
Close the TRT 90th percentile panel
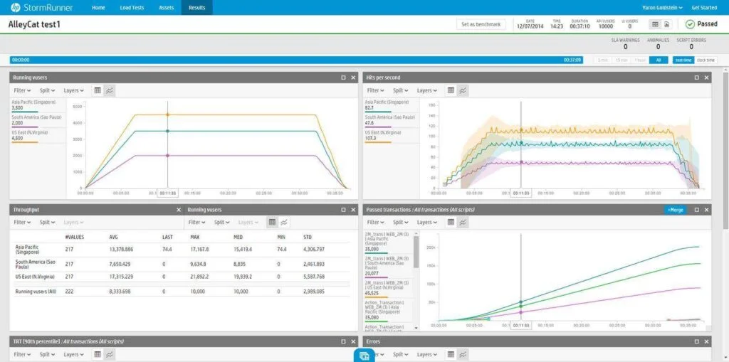[x=353, y=341]
